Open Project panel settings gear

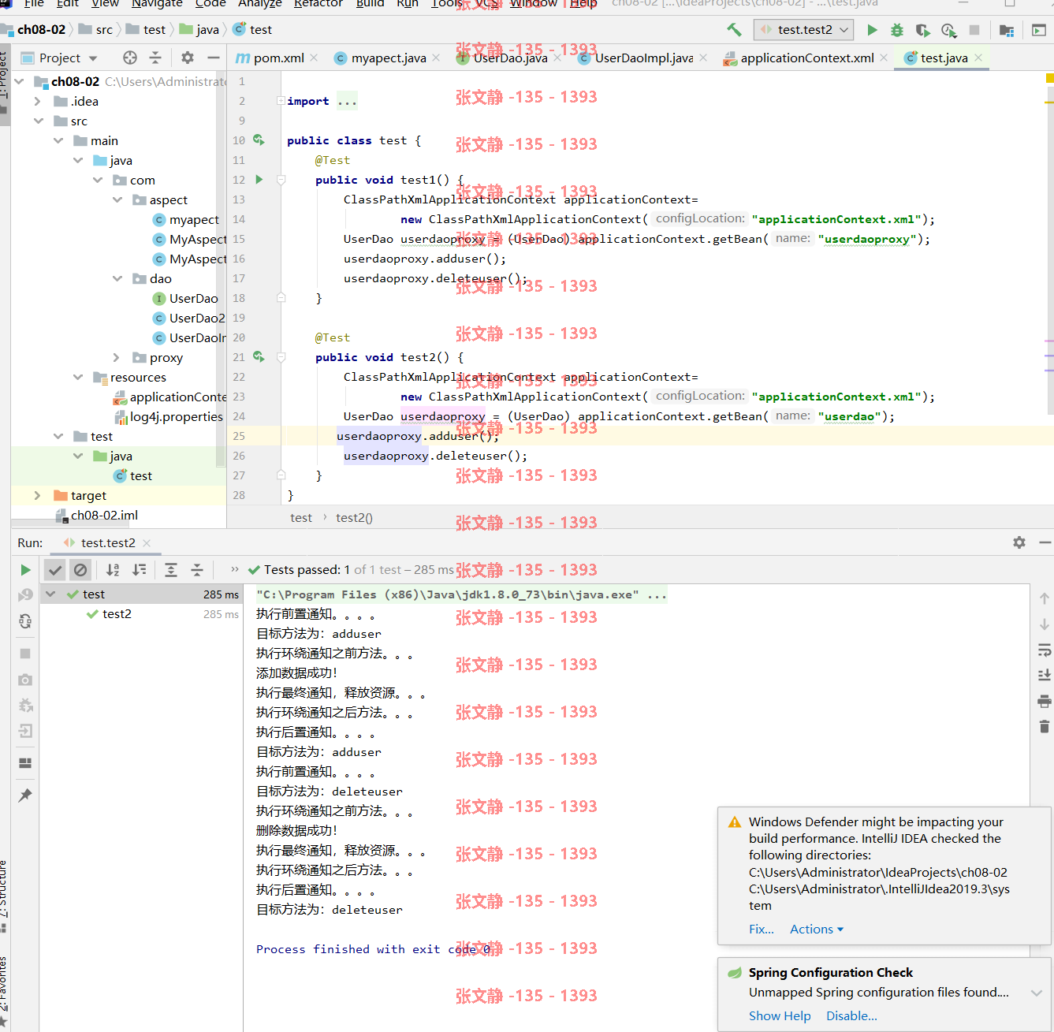[x=187, y=58]
